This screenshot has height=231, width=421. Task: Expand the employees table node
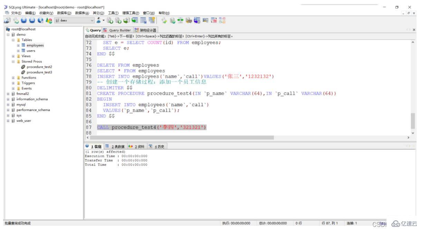pyautogui.click(x=18, y=45)
